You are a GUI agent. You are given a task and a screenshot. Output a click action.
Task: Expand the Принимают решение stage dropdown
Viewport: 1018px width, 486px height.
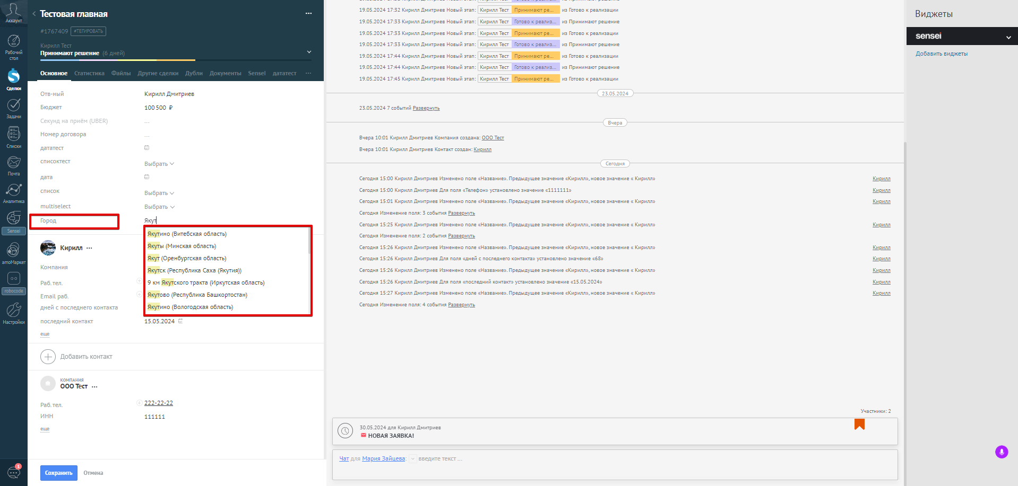tap(309, 52)
